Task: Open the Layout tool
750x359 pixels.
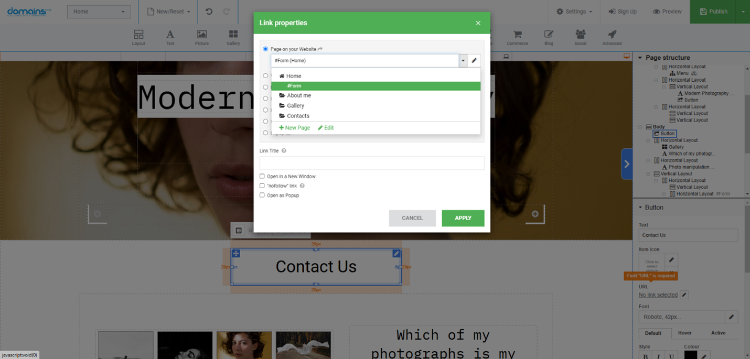Action: [x=138, y=37]
